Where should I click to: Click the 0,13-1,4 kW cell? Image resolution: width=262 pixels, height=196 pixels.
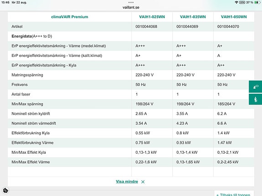(187, 152)
